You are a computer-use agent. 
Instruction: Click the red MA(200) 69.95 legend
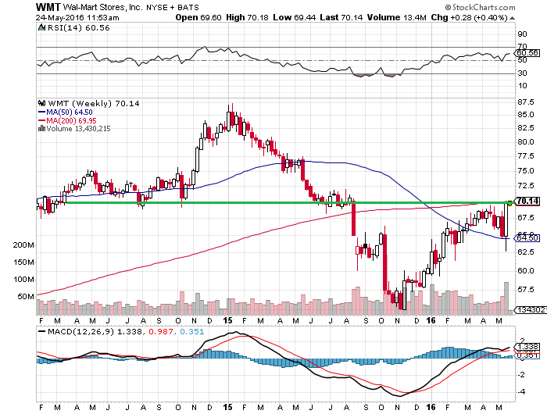click(x=67, y=120)
